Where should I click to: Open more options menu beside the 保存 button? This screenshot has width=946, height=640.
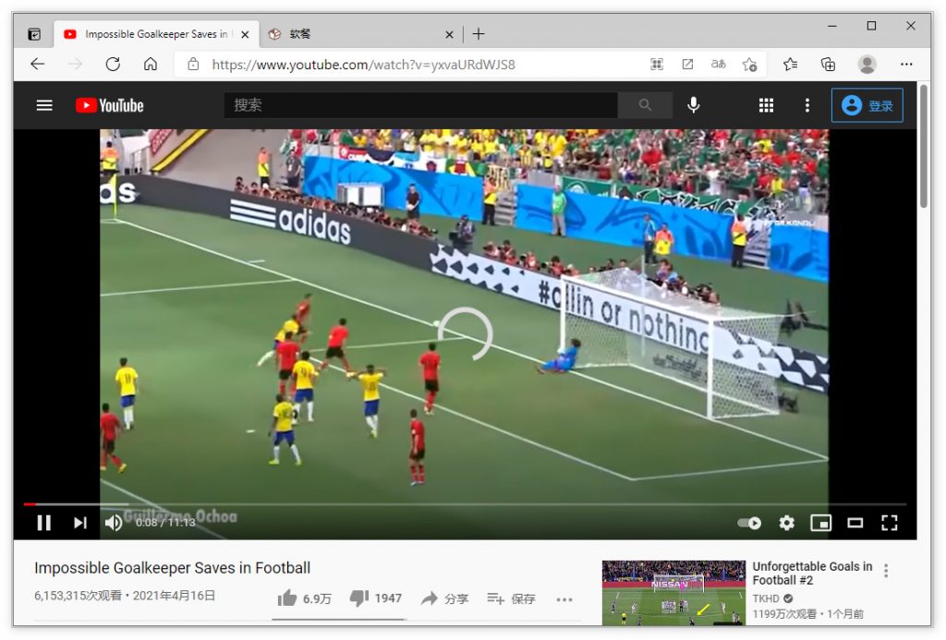pos(564,599)
